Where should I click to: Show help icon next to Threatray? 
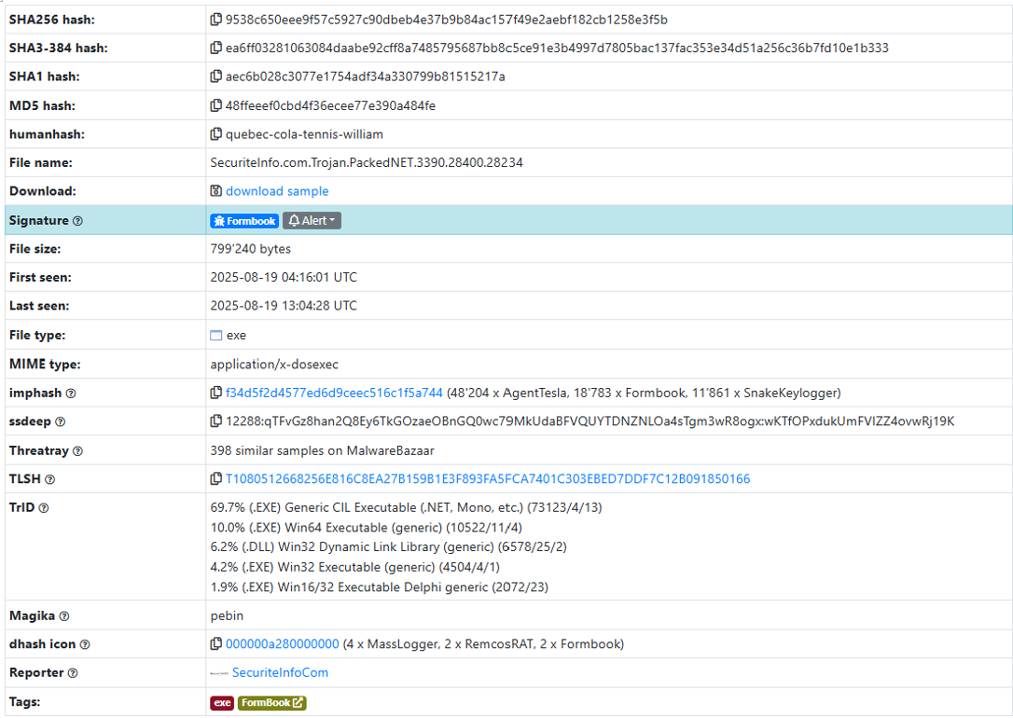(77, 451)
